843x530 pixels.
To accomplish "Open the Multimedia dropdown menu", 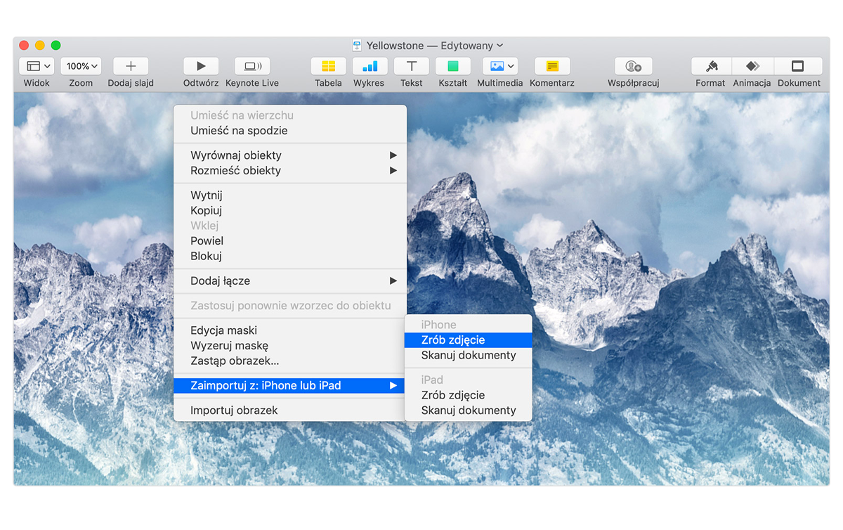I will tap(500, 66).
